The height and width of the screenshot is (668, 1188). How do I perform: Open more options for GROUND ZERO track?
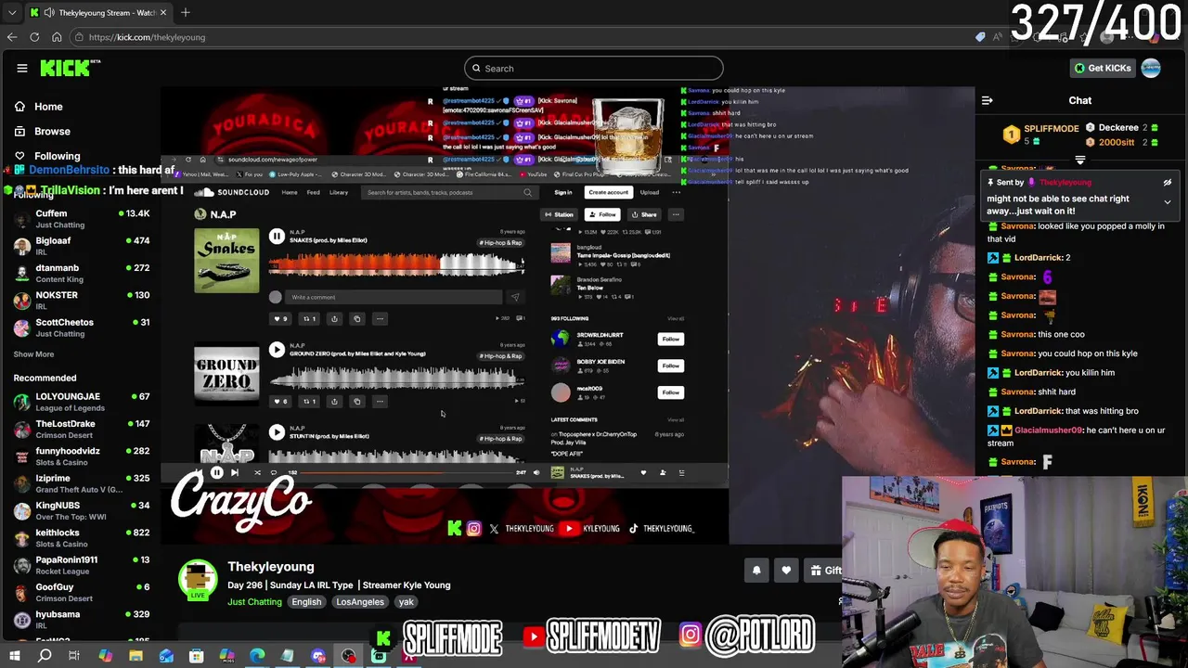click(380, 402)
